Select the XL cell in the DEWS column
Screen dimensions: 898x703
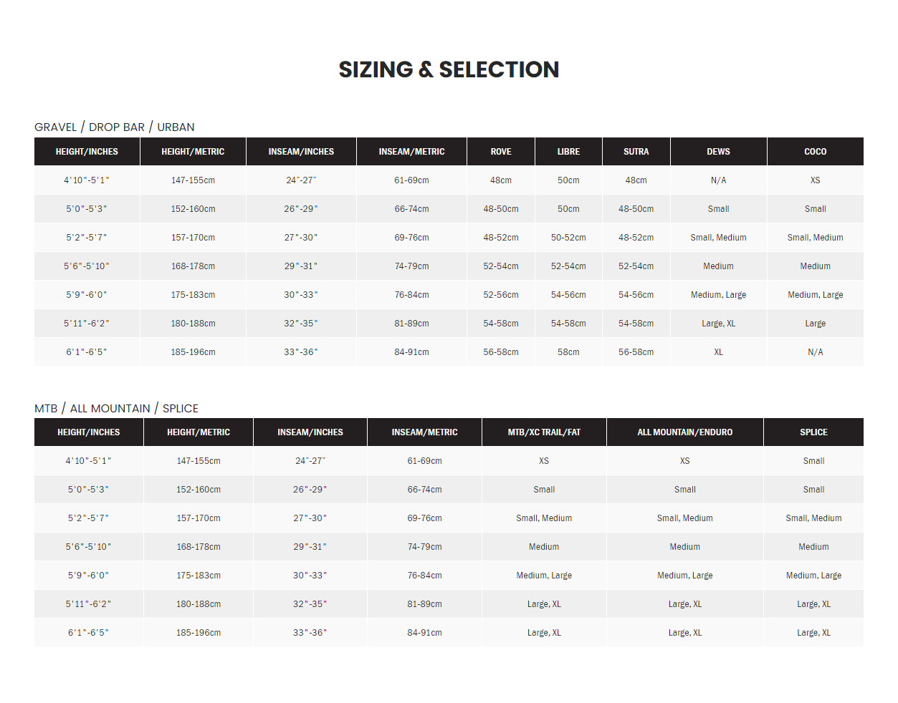718,352
